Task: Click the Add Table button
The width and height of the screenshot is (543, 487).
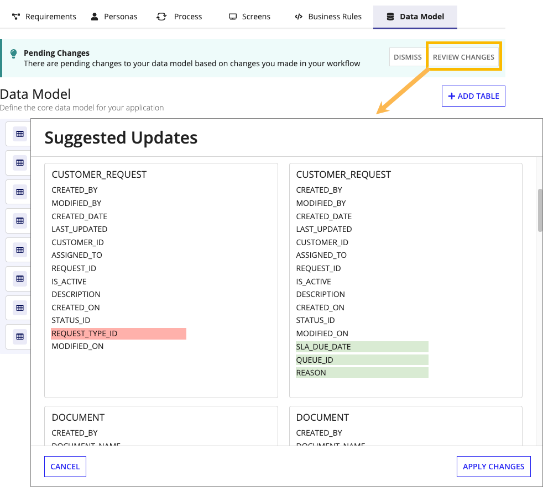Action: [473, 96]
